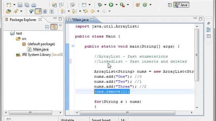
Task: Click the Forward navigation arrow icon
Action: (x=104, y=11)
